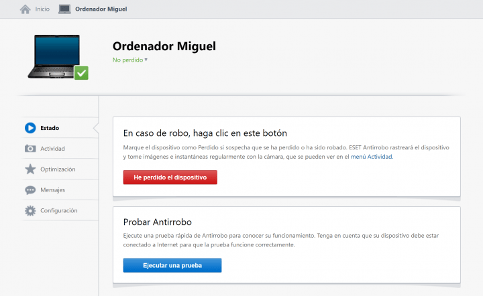Click the blue play icon beside Estado
483x296 pixels.
click(30, 128)
